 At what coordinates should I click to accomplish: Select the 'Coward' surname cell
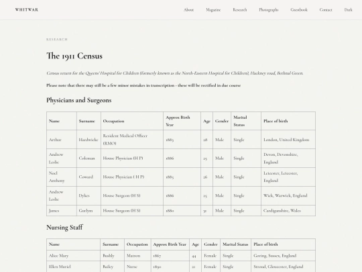point(88,177)
